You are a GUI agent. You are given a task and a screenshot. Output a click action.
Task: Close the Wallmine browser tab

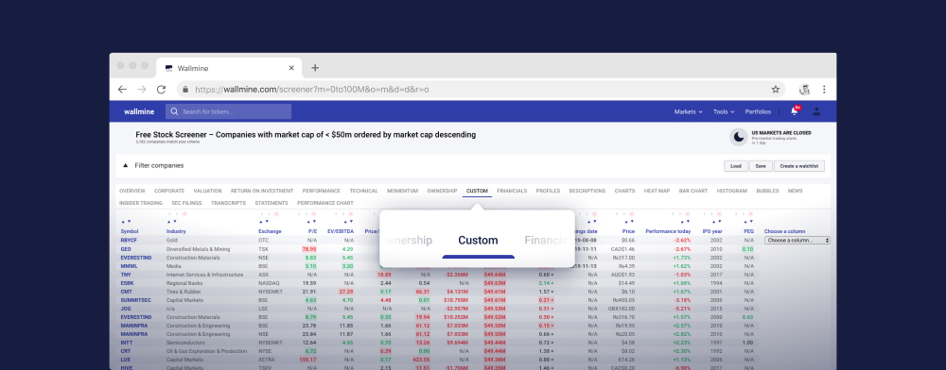tap(291, 68)
